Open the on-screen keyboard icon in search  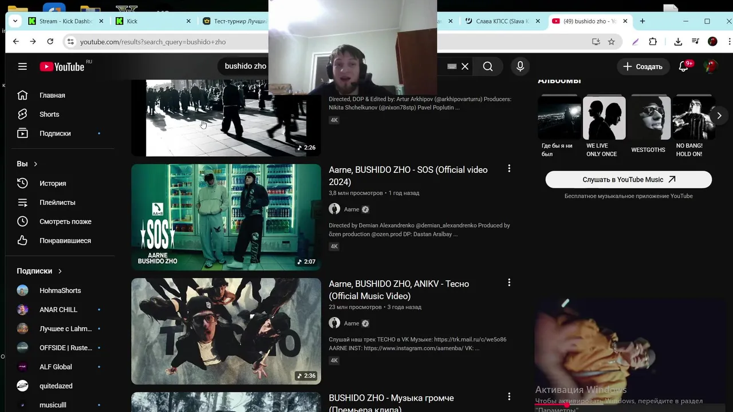click(451, 66)
